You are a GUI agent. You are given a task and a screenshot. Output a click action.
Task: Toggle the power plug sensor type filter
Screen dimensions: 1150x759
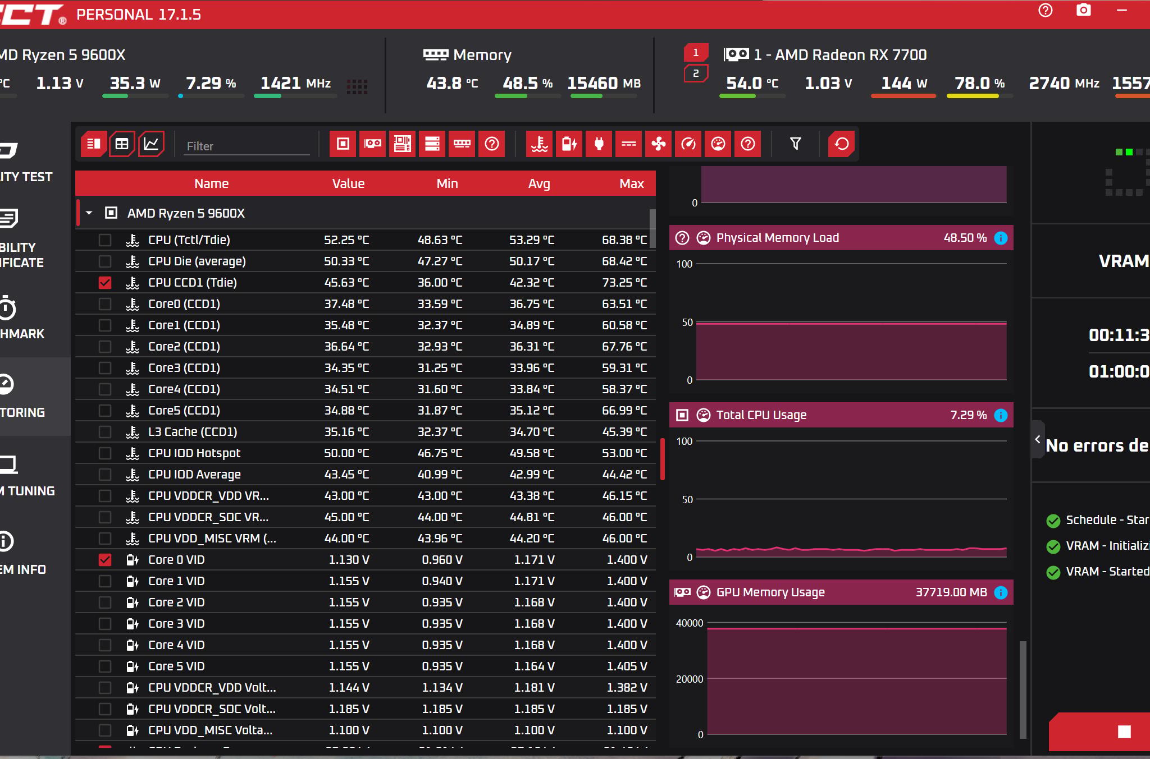pyautogui.click(x=599, y=144)
